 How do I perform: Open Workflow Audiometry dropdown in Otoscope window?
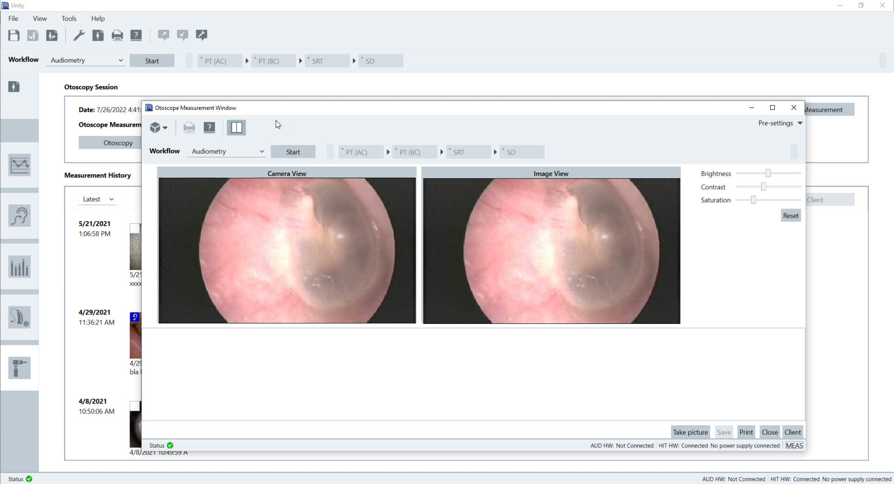click(227, 152)
